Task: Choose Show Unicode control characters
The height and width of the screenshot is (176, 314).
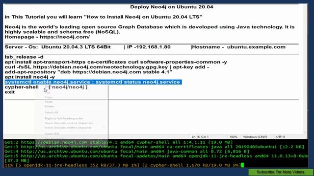Action: (x=69, y=123)
